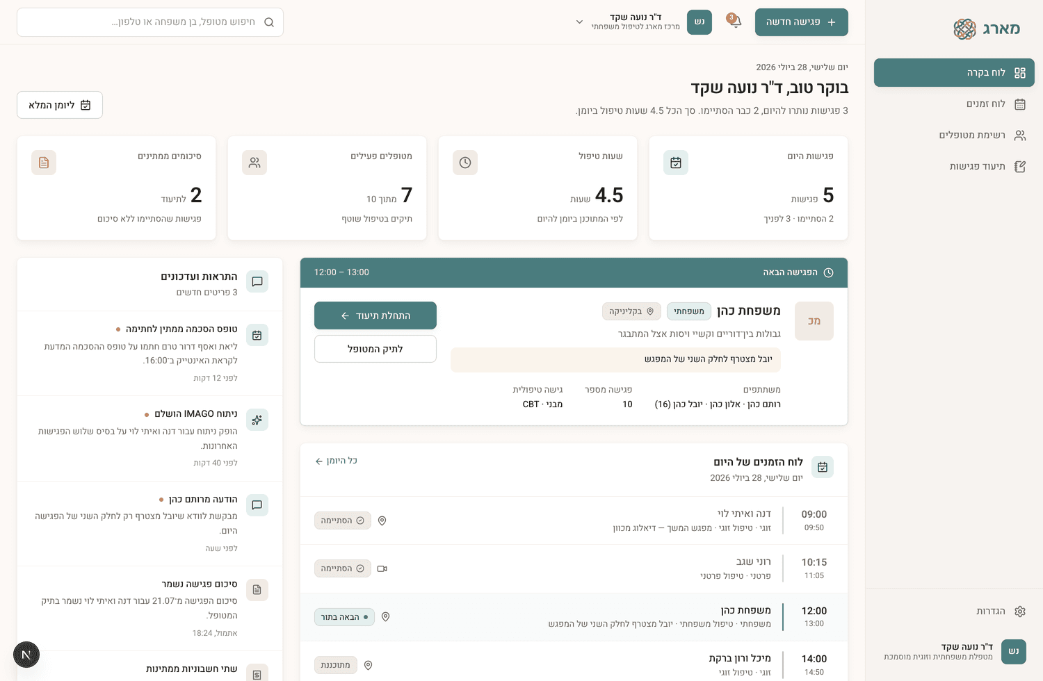Open the notifications bell icon
Image resolution: width=1043 pixels, height=681 pixels.
734,22
